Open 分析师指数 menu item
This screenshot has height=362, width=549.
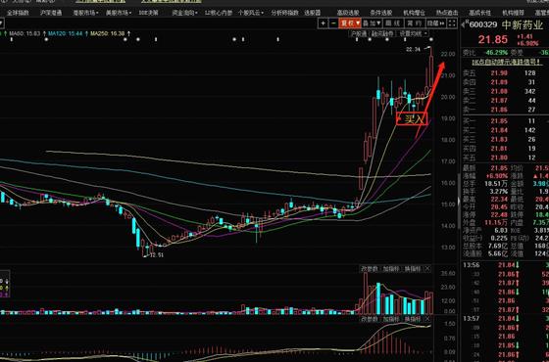tap(284, 13)
